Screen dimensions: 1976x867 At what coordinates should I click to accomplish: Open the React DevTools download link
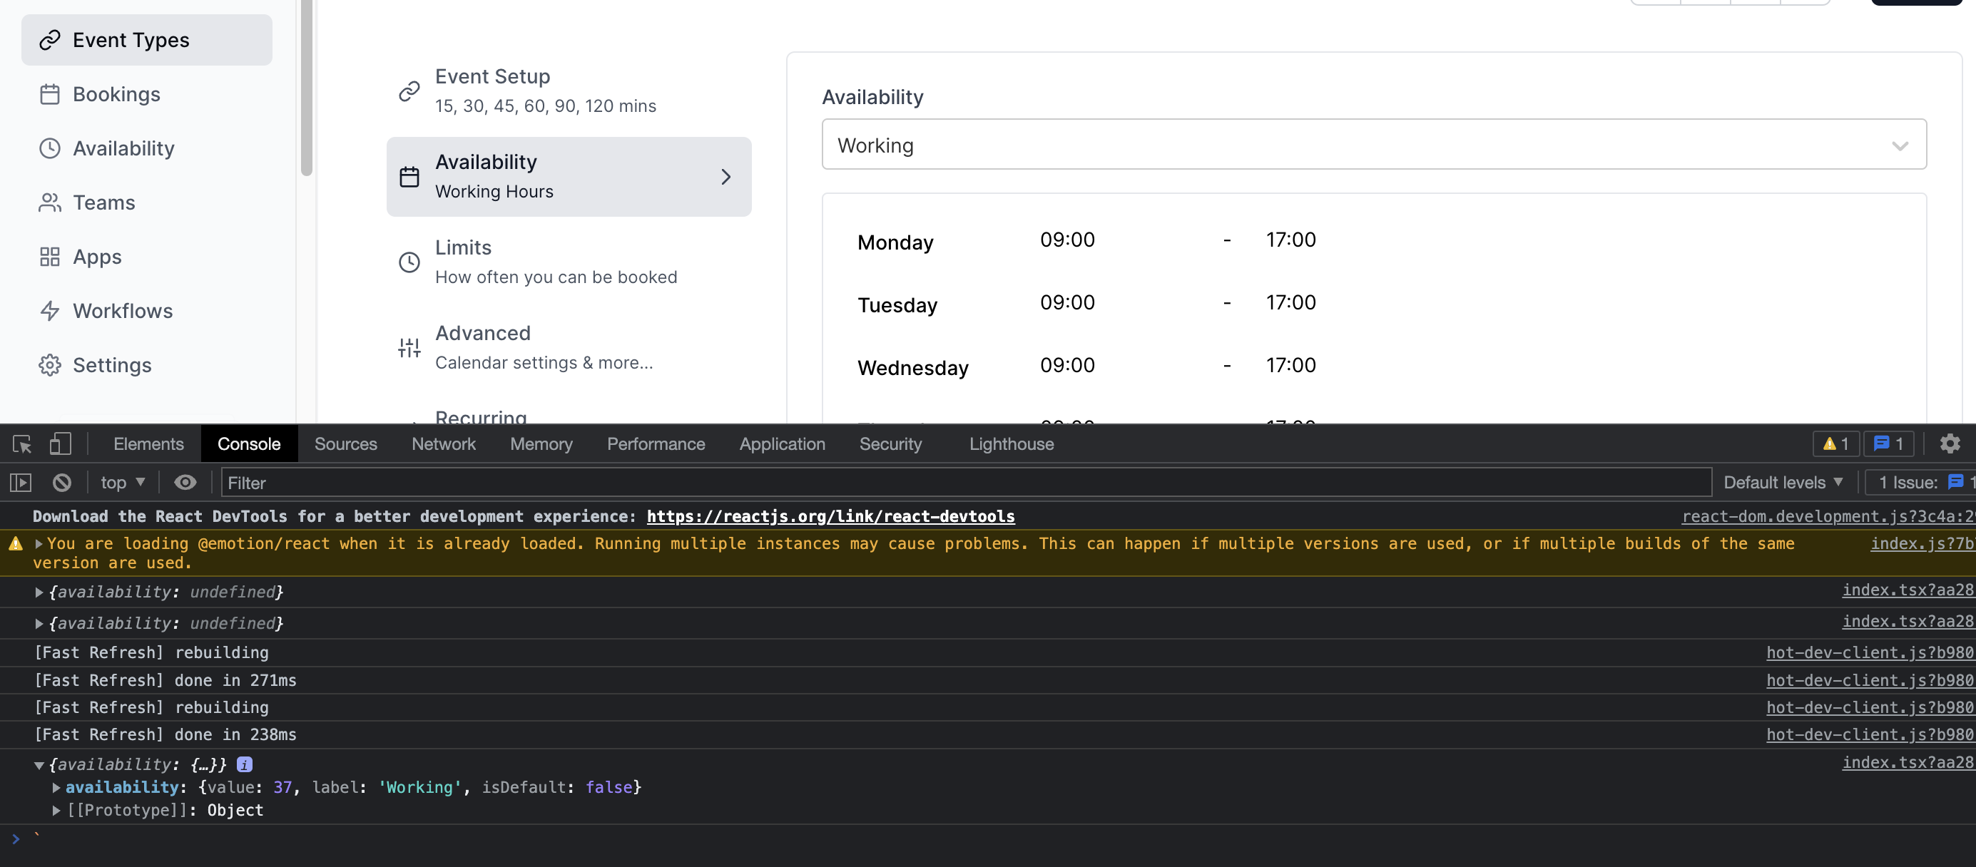point(831,516)
